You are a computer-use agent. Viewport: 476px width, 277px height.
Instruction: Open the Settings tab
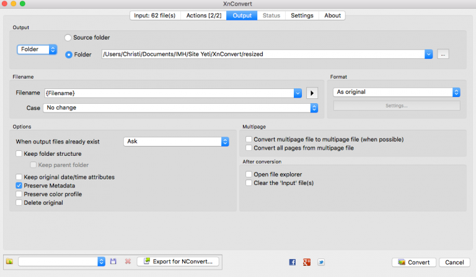[x=302, y=15]
